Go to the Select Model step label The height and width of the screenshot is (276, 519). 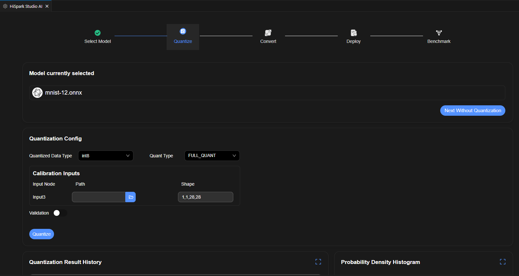click(98, 41)
